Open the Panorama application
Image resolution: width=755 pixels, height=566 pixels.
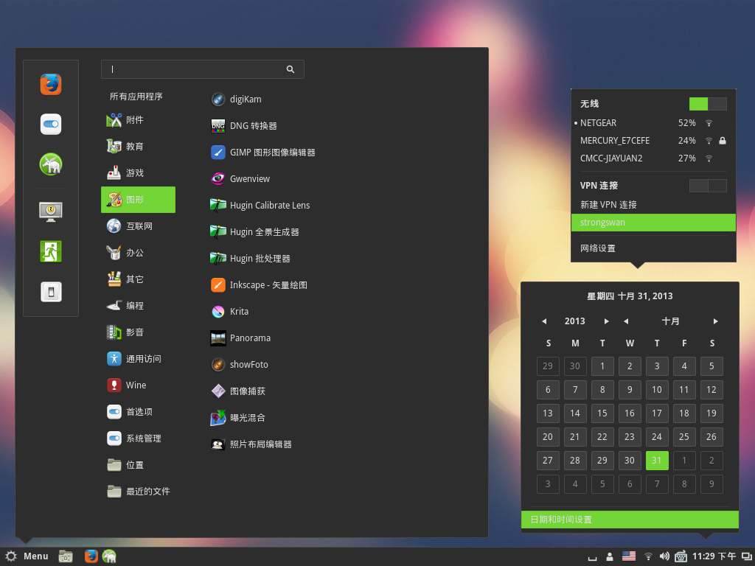[x=241, y=338]
